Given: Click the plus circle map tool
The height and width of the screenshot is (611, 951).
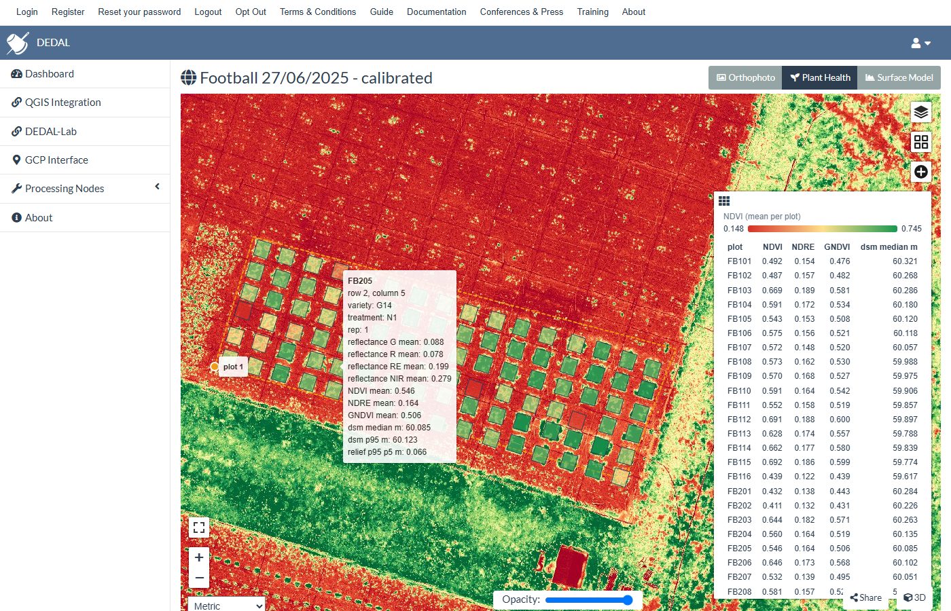Looking at the screenshot, I should (921, 172).
